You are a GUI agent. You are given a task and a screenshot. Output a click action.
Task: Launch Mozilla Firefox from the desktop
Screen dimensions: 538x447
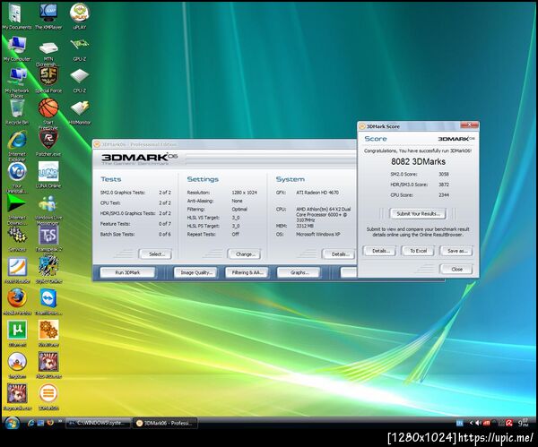tap(17, 302)
